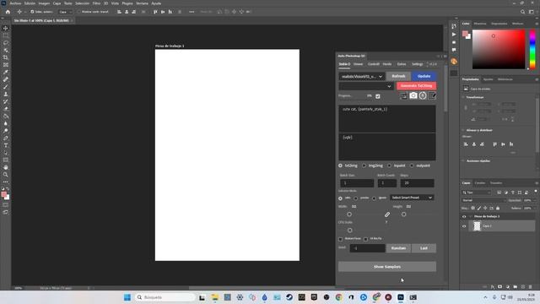
Task: Hide the Capa 1 layer using eye icon
Action: [464, 226]
